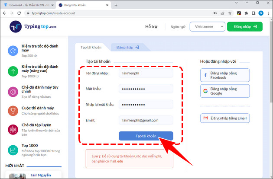The image size is (273, 179).
Task: Open the Top 1000 chart icon
Action: tap(13, 150)
